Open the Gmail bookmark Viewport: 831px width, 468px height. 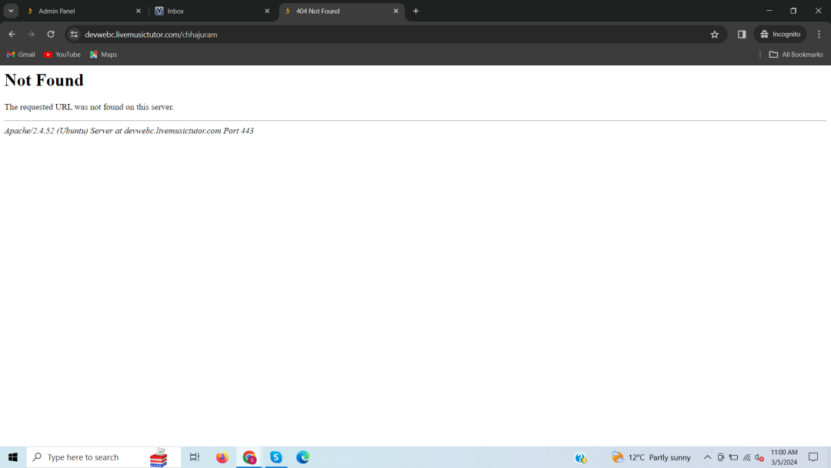pos(21,55)
